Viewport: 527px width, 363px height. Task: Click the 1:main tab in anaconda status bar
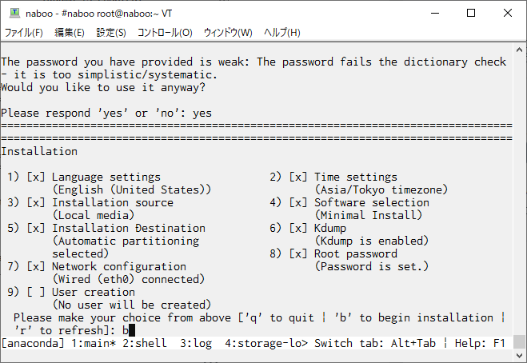94,343
